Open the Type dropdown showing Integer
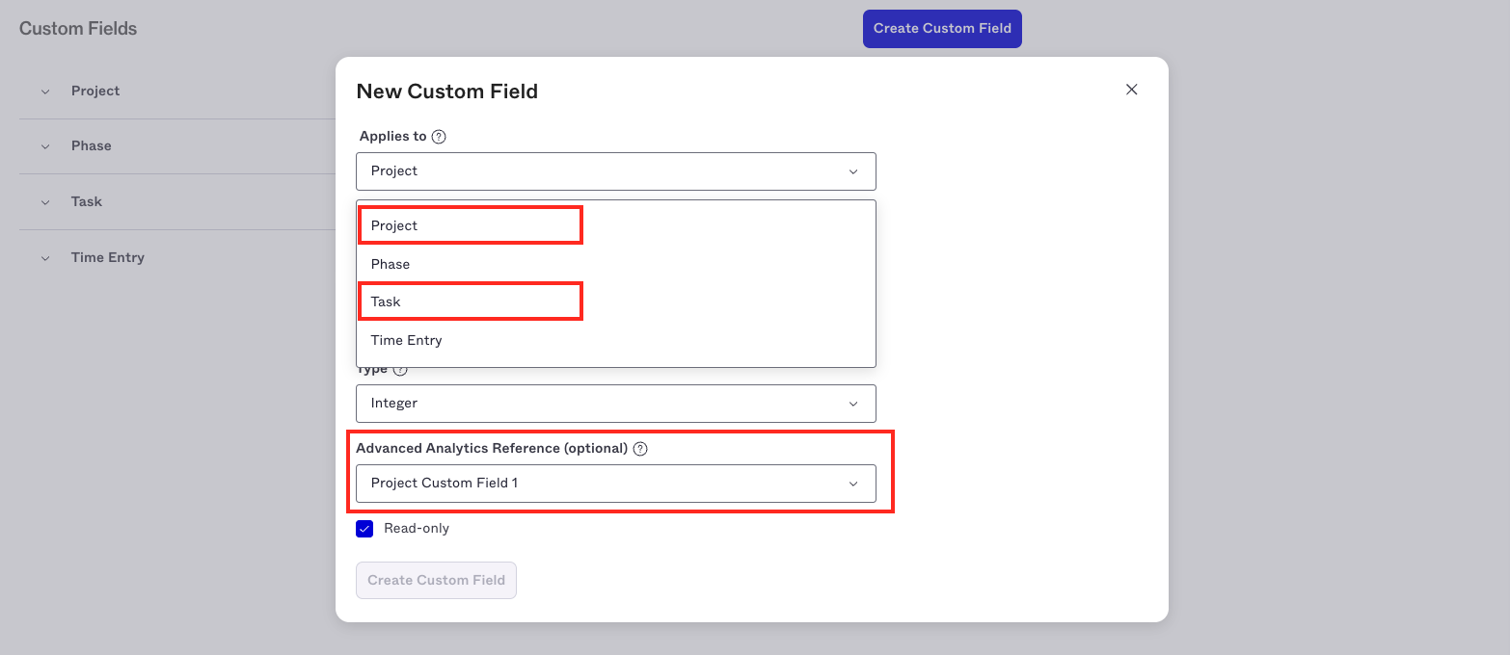 [x=616, y=404]
